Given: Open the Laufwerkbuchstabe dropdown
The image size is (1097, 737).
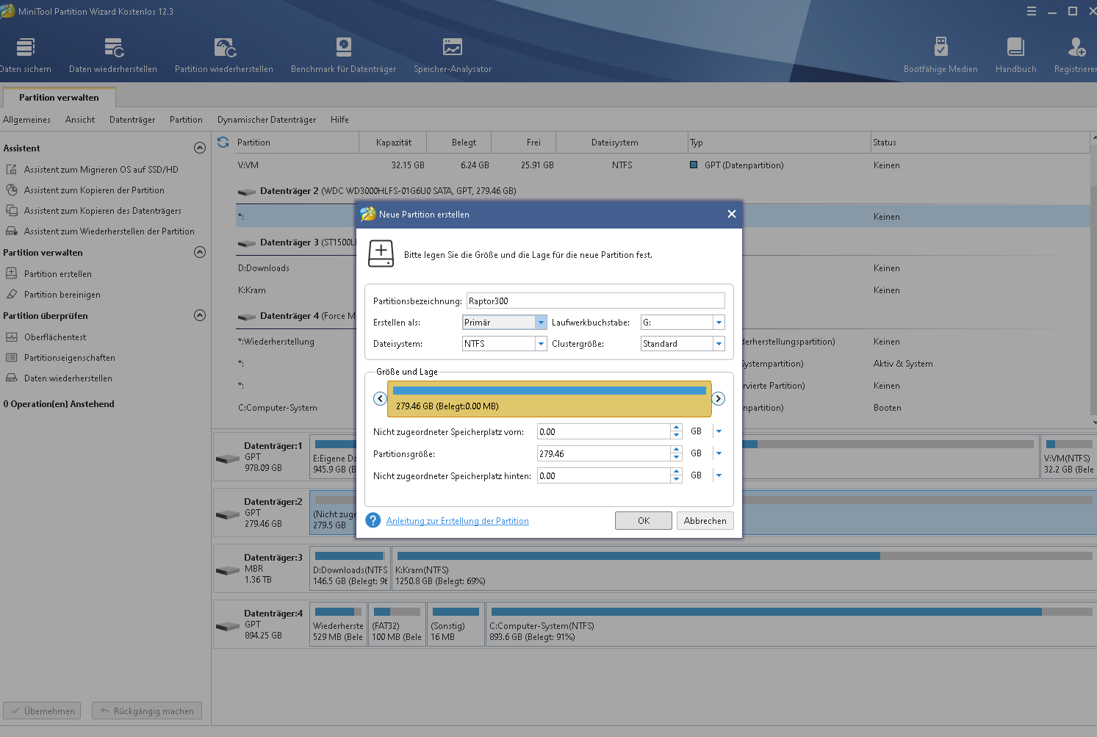Looking at the screenshot, I should click(719, 323).
